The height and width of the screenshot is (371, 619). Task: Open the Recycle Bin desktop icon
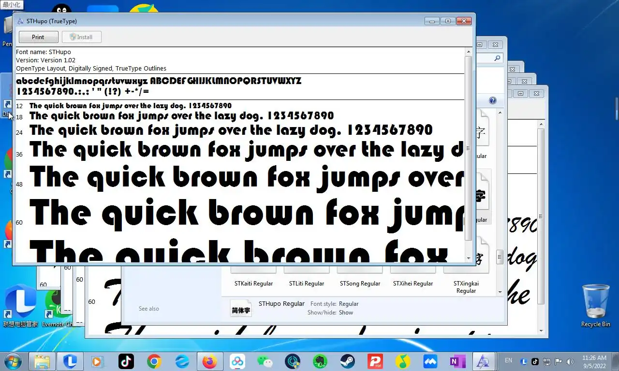[596, 305]
